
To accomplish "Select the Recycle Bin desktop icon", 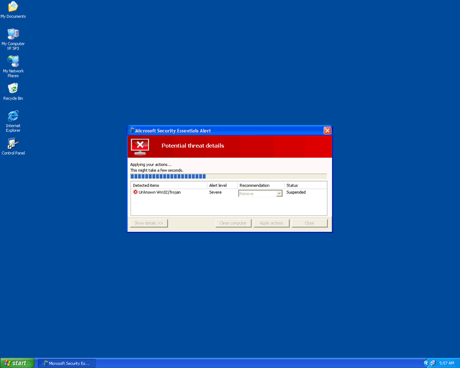I will coord(13,89).
